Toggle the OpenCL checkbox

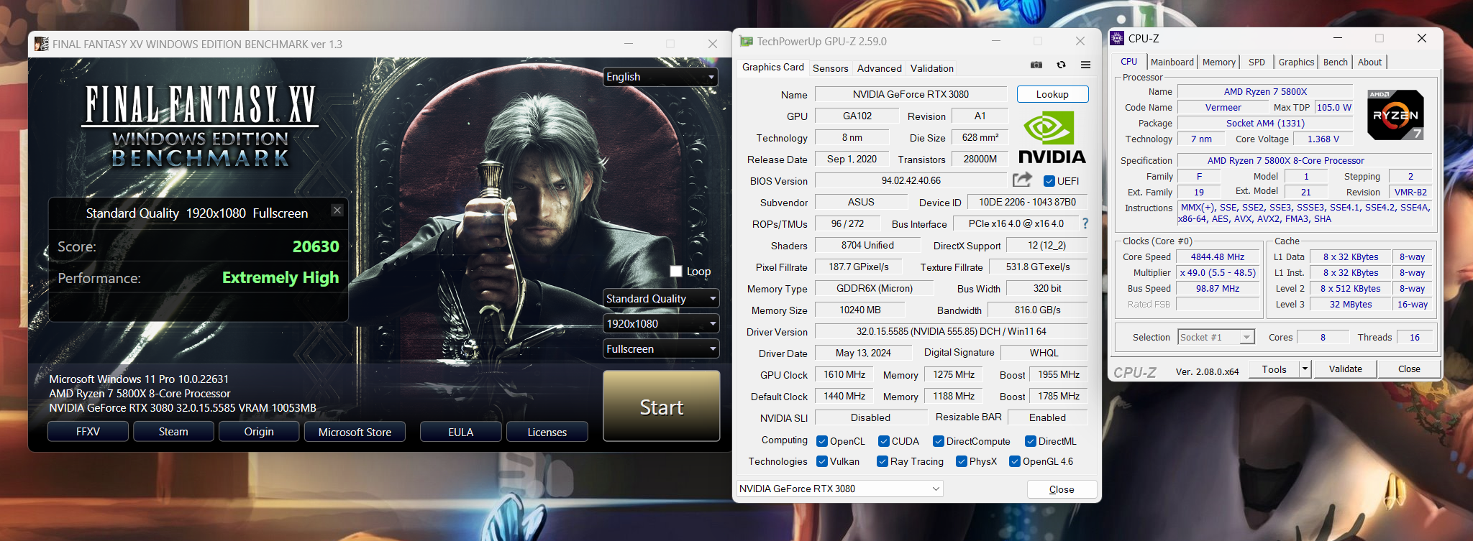click(822, 441)
